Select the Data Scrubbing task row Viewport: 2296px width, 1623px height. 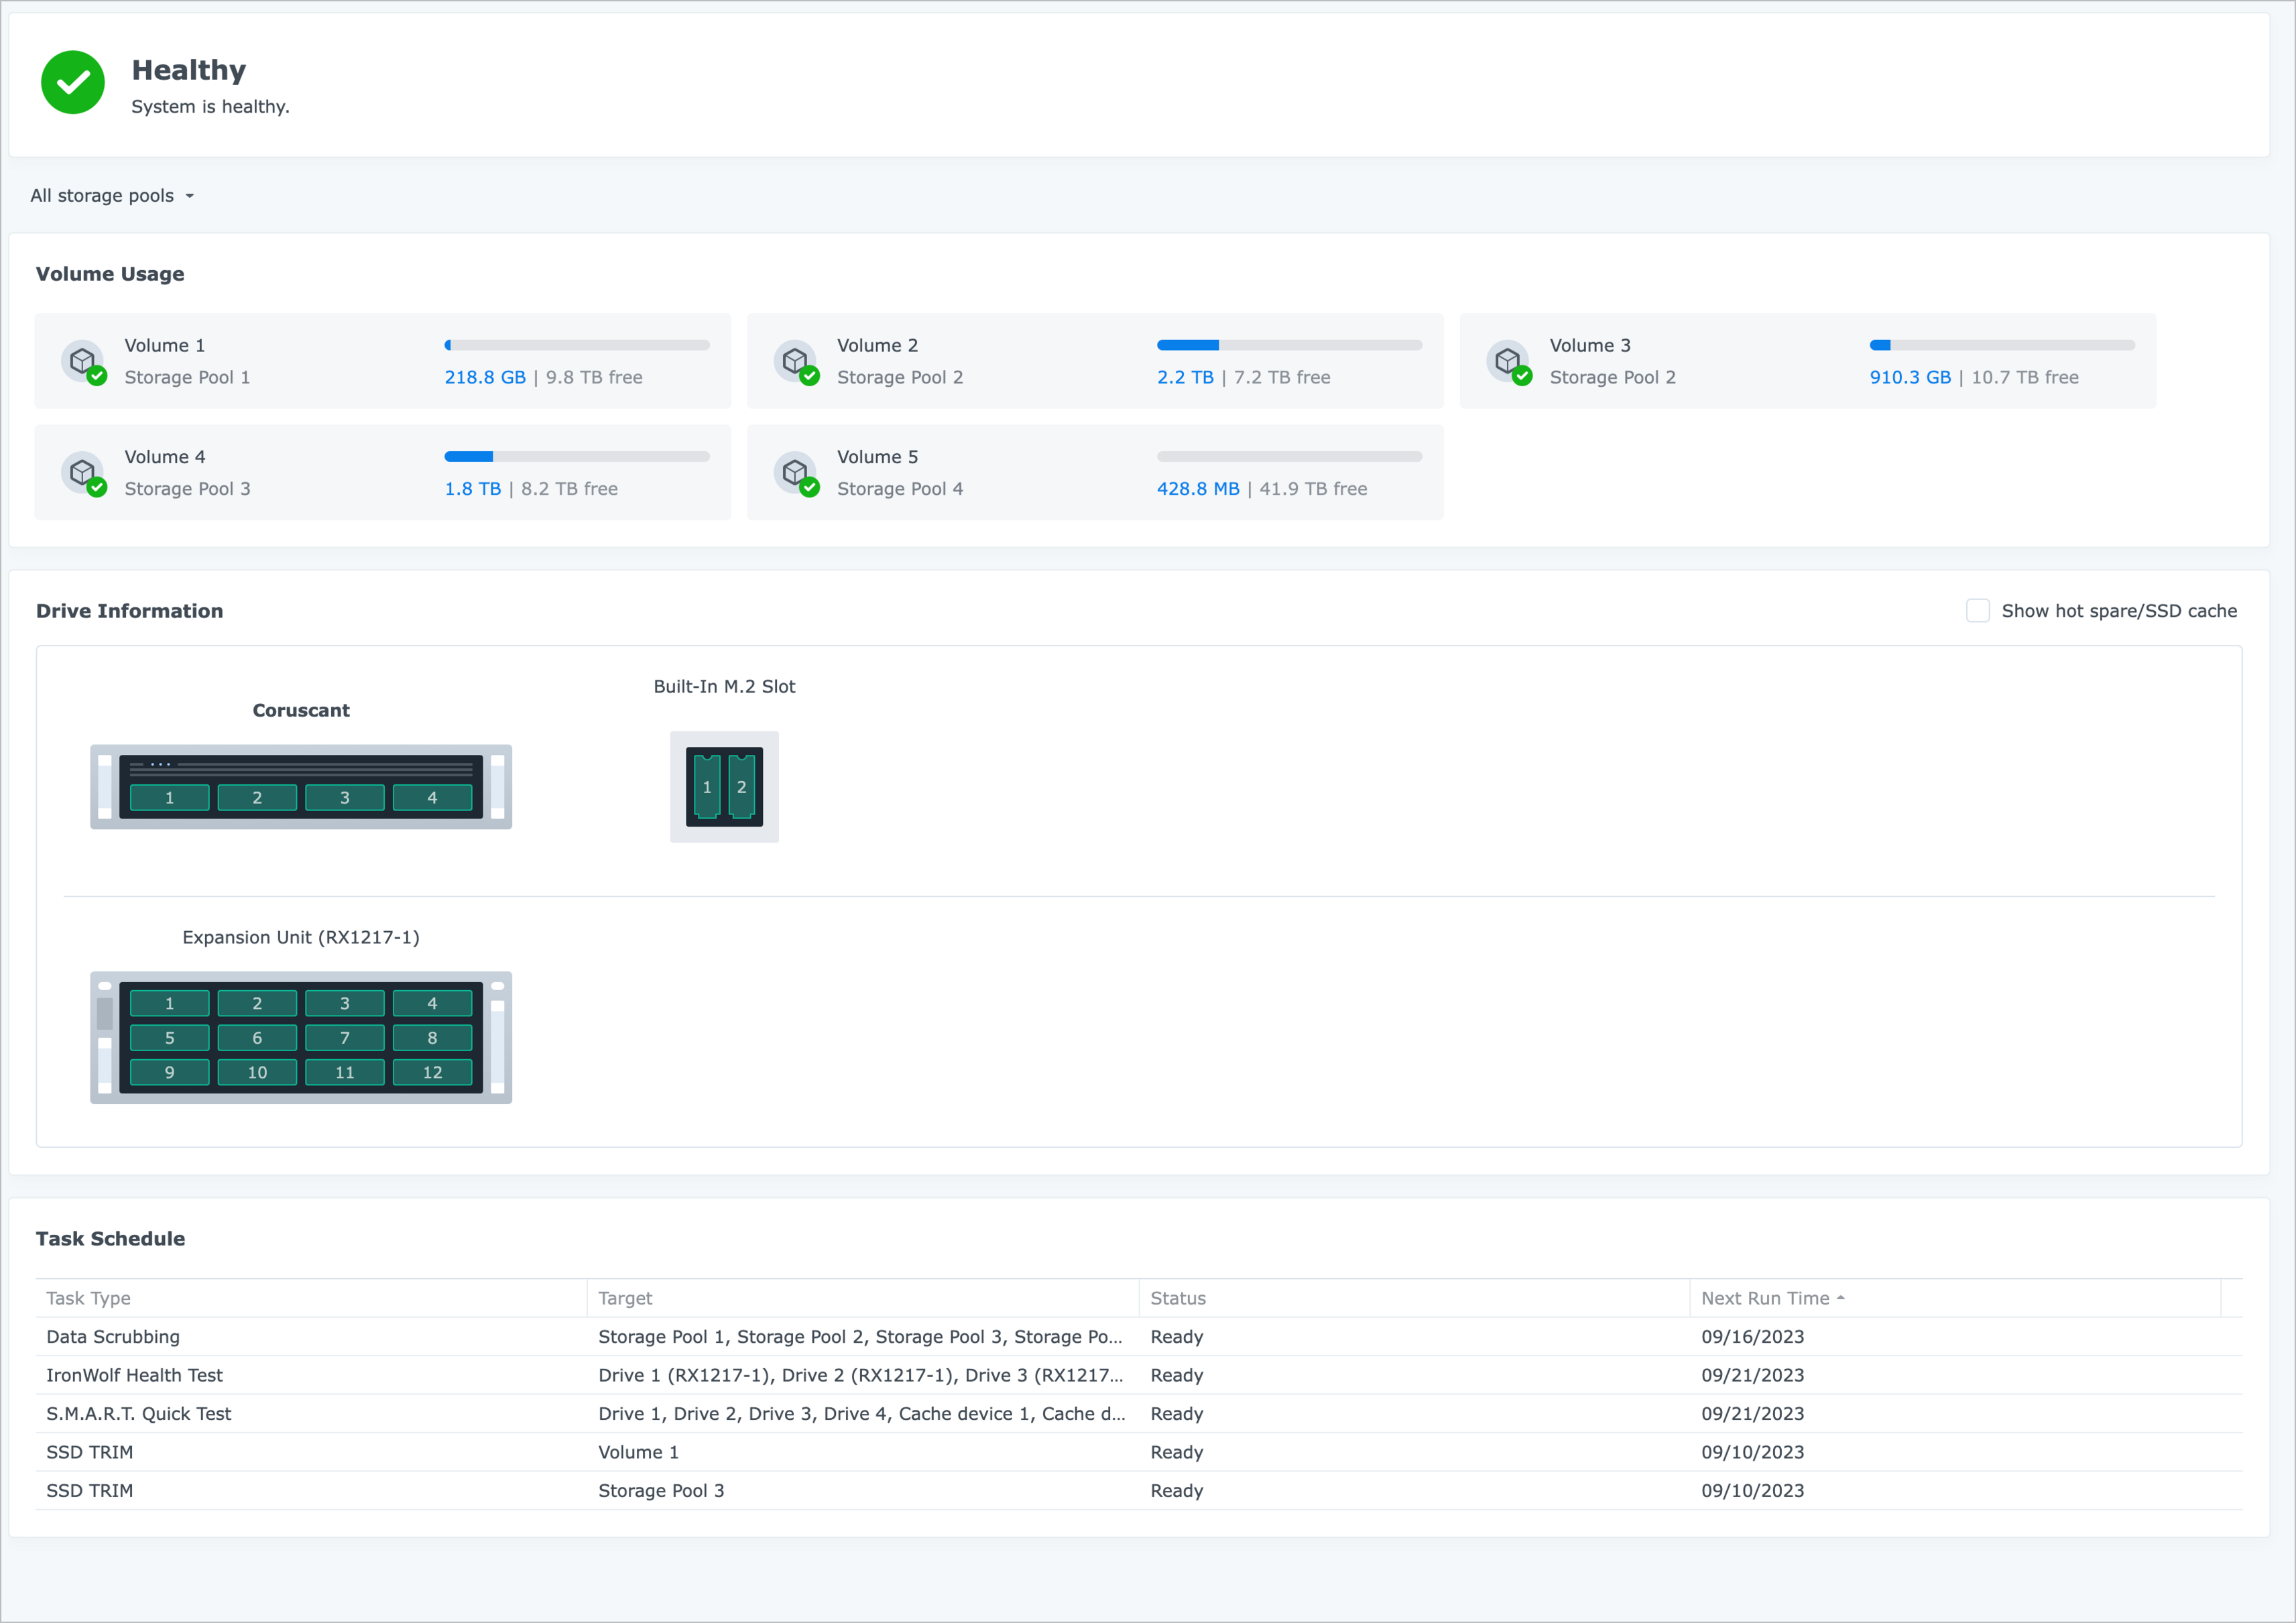click(x=1139, y=1337)
